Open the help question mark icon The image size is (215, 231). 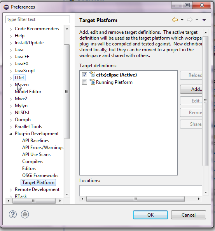(x=13, y=214)
